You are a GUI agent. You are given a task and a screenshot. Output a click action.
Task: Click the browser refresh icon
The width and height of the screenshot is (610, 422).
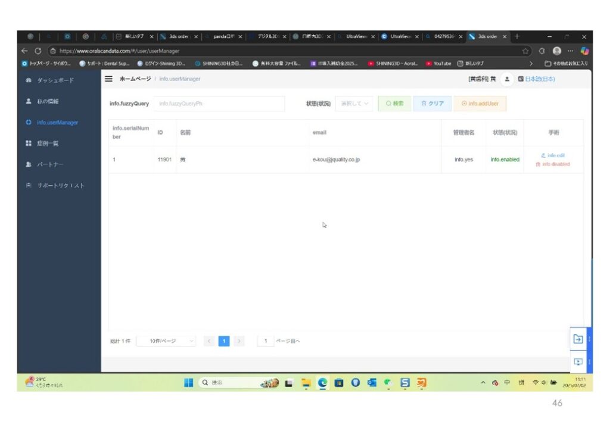click(38, 51)
